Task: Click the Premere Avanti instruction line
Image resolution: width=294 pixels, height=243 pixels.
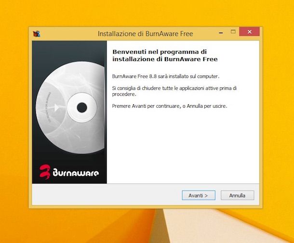Action: pyautogui.click(x=170, y=106)
